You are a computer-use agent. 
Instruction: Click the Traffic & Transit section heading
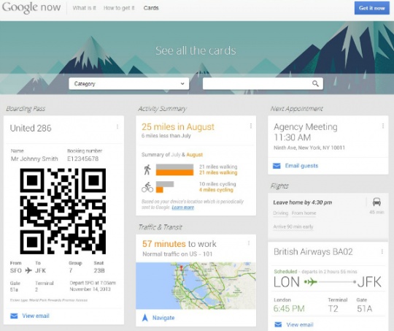[x=161, y=227]
